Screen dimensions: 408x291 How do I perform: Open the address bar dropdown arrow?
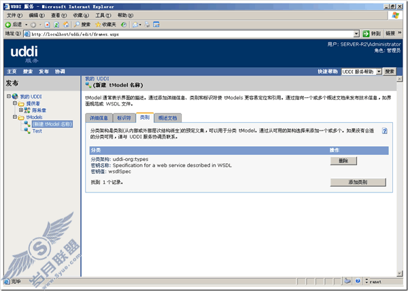pos(356,34)
